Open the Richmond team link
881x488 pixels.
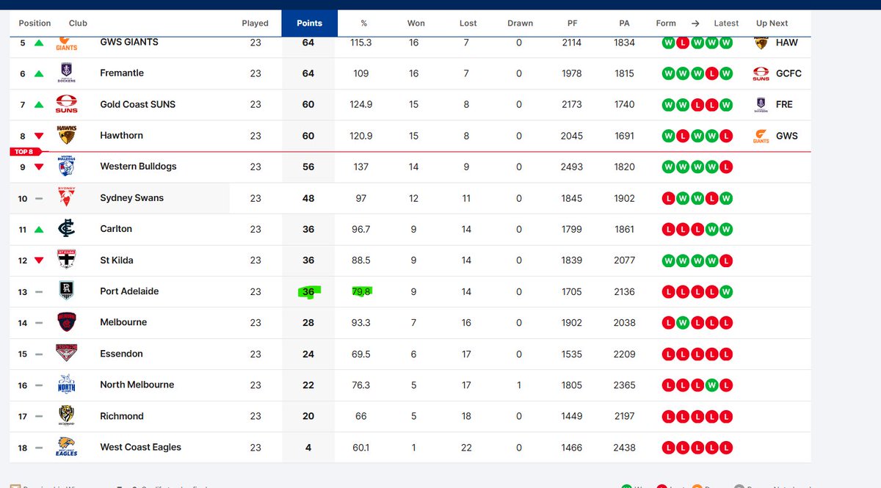pos(122,416)
